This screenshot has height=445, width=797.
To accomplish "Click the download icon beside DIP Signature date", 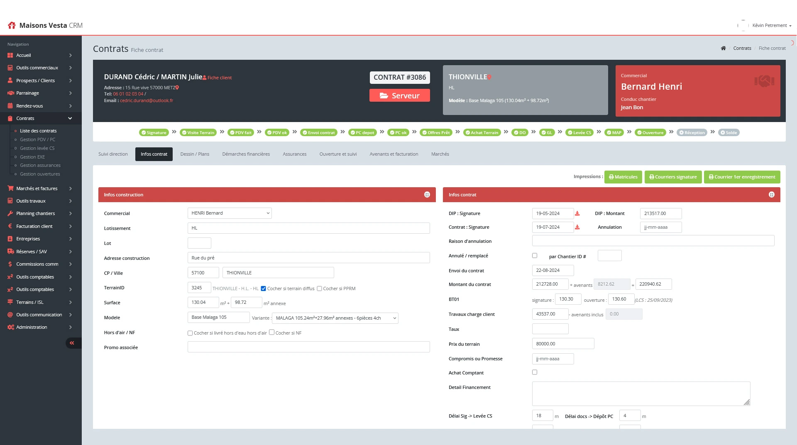I will (x=577, y=213).
